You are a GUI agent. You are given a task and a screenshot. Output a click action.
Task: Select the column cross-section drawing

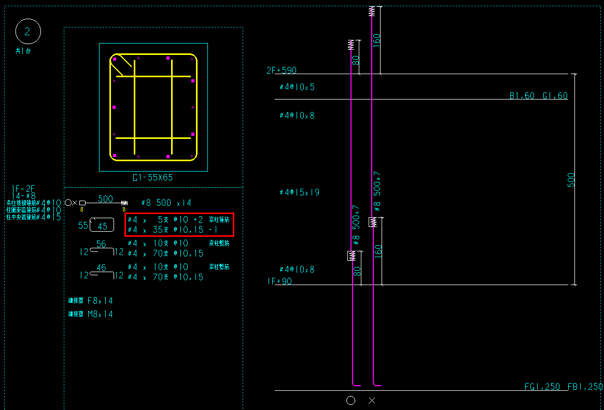point(153,107)
